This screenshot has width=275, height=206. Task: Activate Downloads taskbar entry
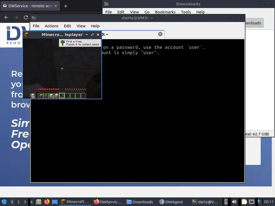pos(140,202)
